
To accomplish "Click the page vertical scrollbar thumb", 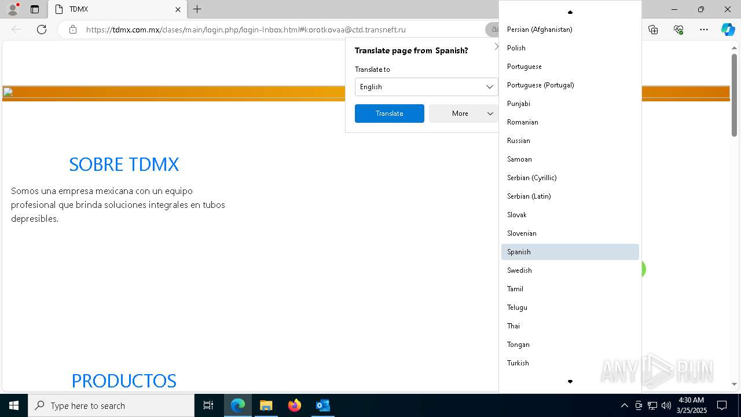I will click(x=734, y=96).
